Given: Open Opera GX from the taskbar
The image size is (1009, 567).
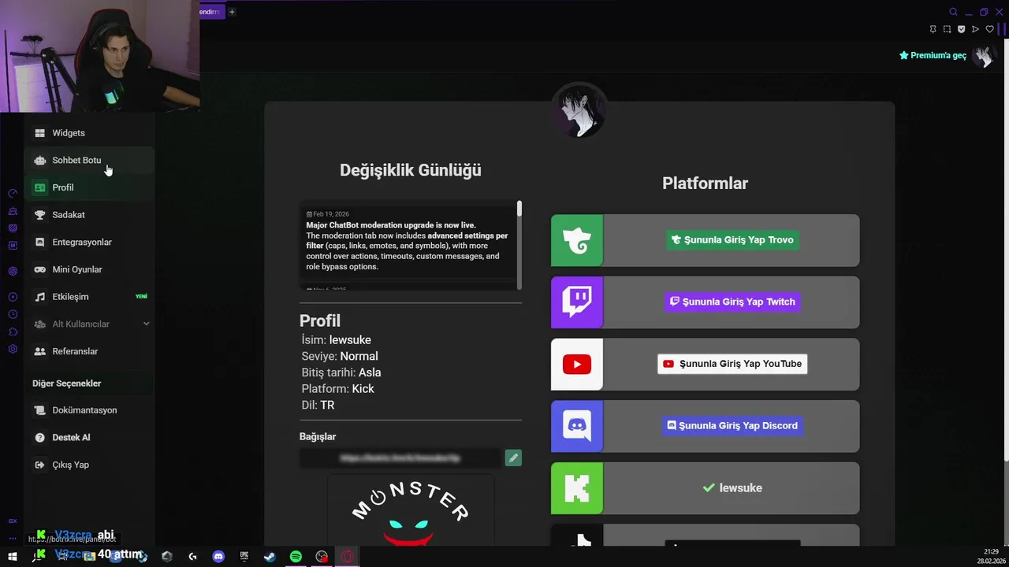Looking at the screenshot, I should pos(347,557).
